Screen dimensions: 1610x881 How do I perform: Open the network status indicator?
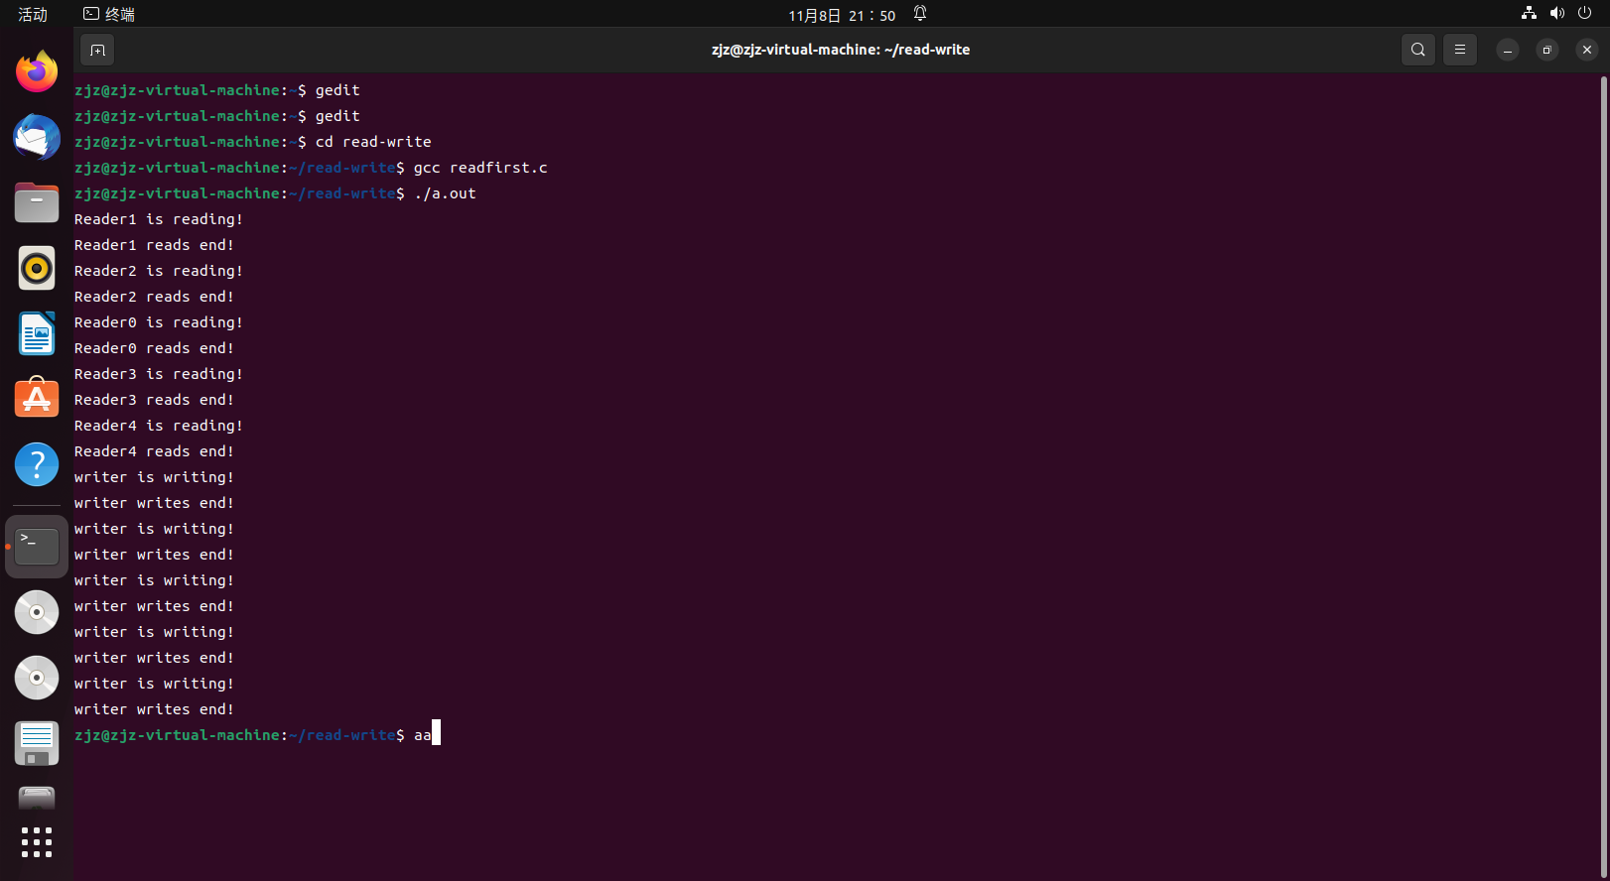click(1529, 14)
